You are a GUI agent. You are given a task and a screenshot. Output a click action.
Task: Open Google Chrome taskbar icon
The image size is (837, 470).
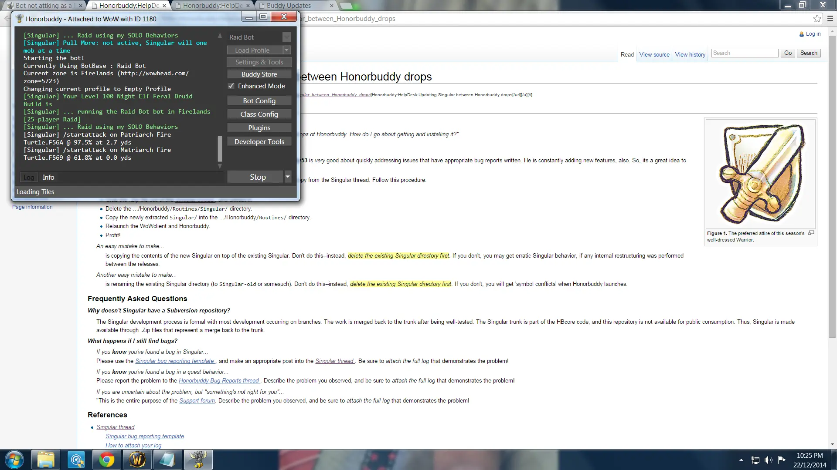pos(106,460)
